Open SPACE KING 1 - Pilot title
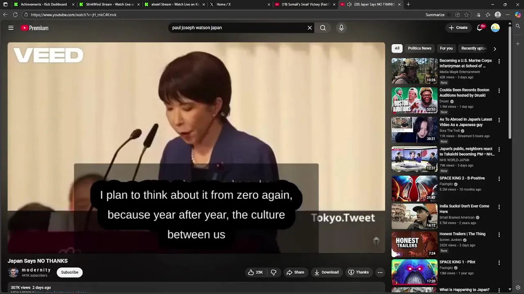 [x=457, y=262]
